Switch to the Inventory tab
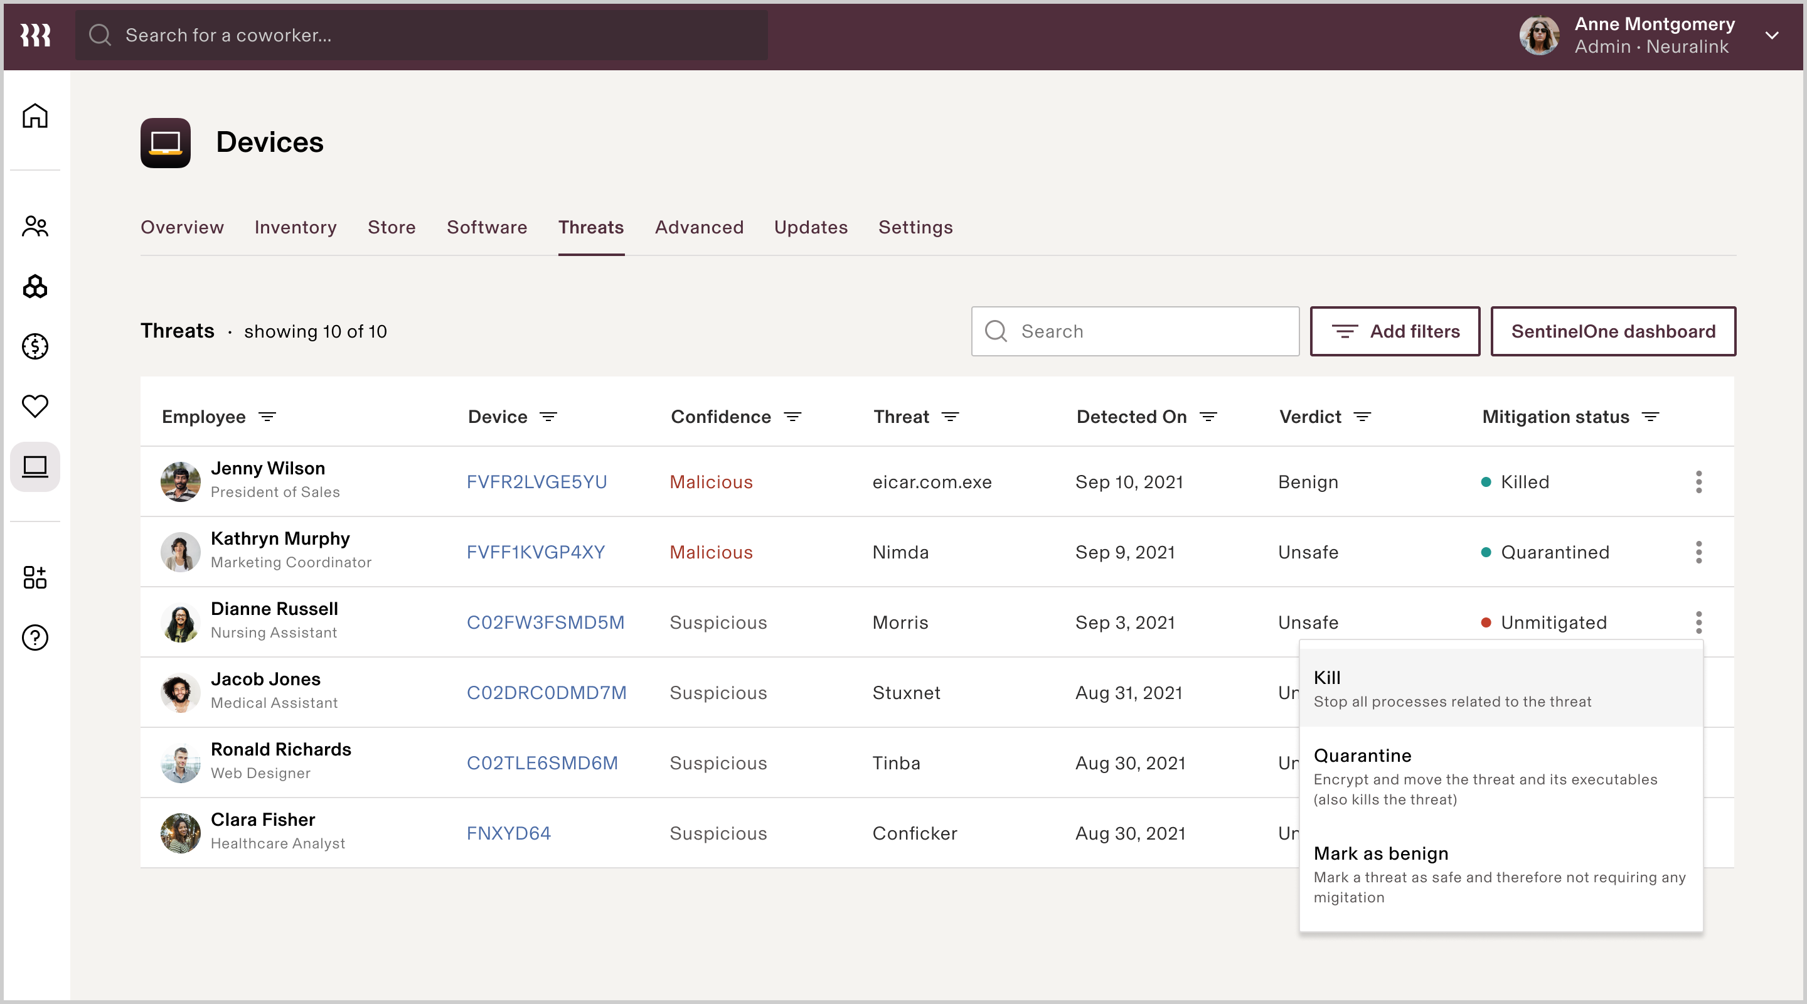Screen dimensions: 1807x1004 click(x=296, y=227)
